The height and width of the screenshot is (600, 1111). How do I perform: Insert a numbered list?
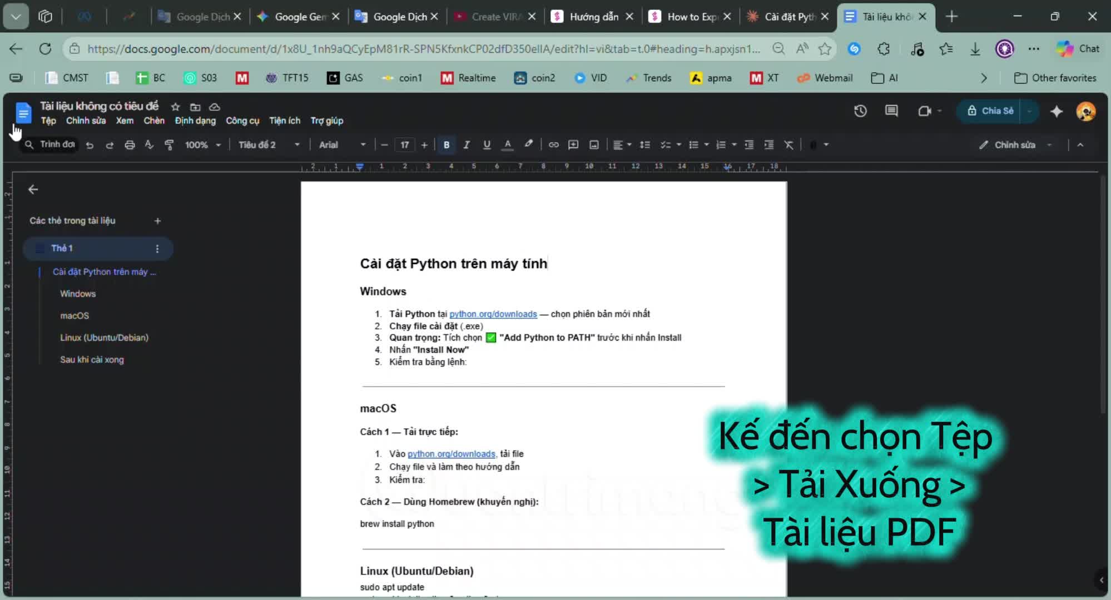point(721,145)
